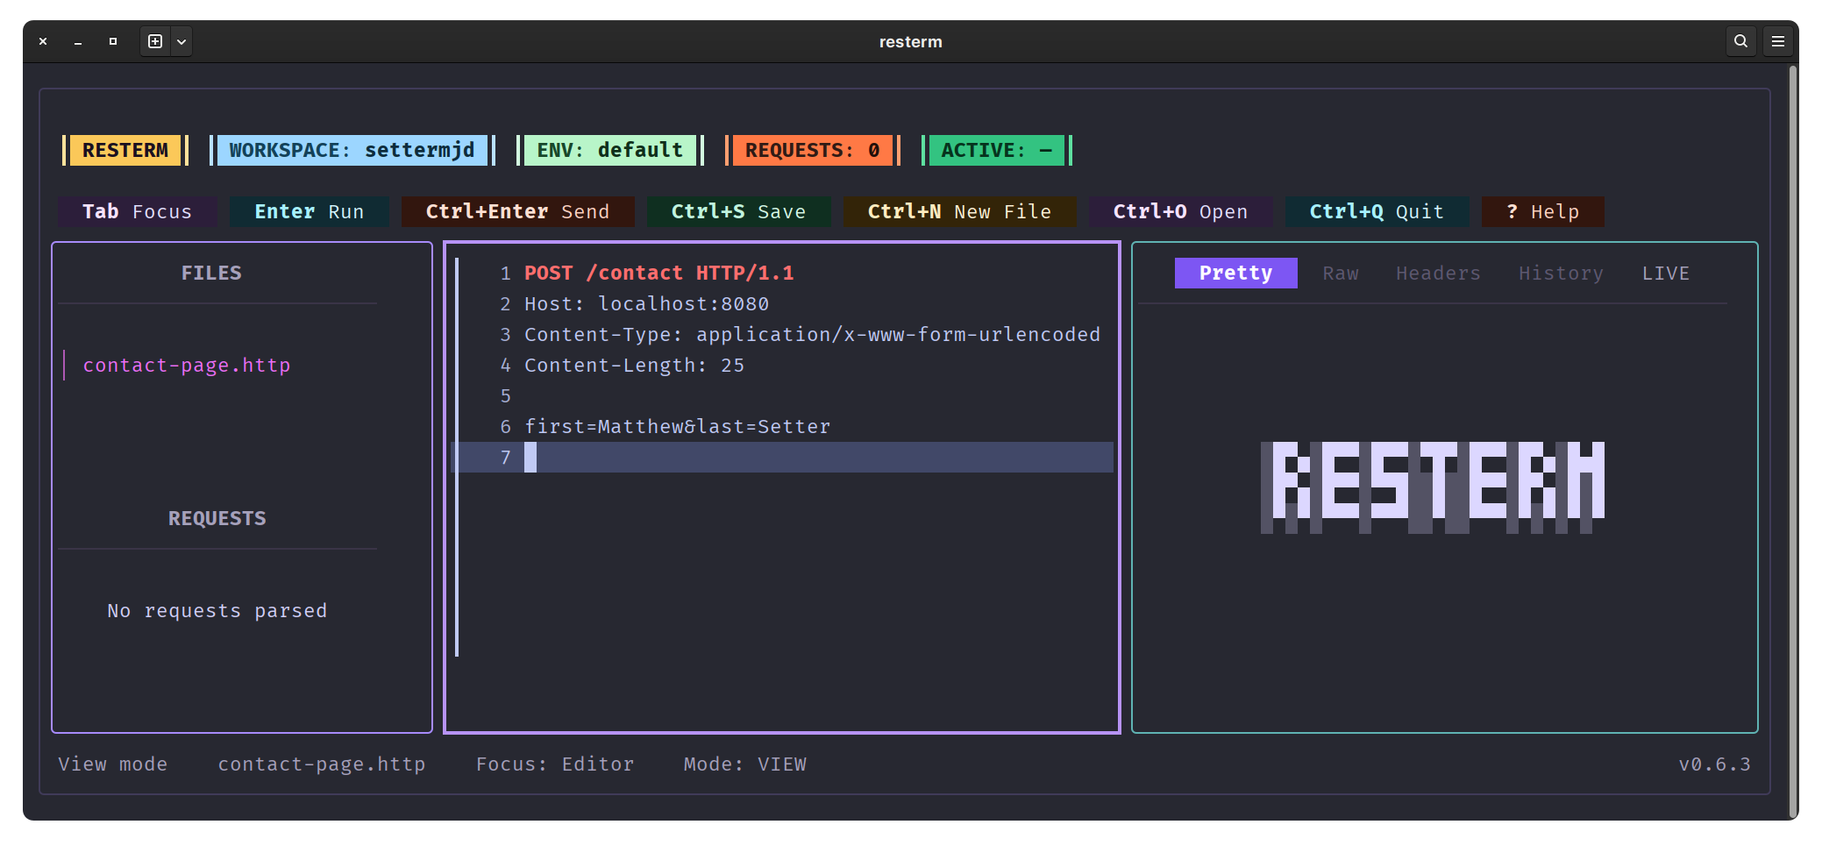Viewport: 1822px width, 846px height.
Task: Click the ENV: default badge
Action: coord(609,151)
